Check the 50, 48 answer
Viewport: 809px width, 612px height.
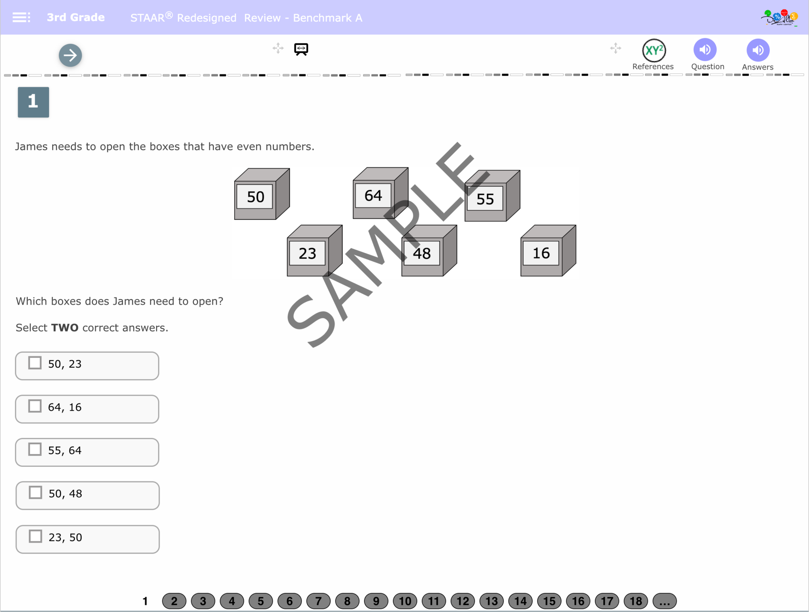tap(35, 492)
